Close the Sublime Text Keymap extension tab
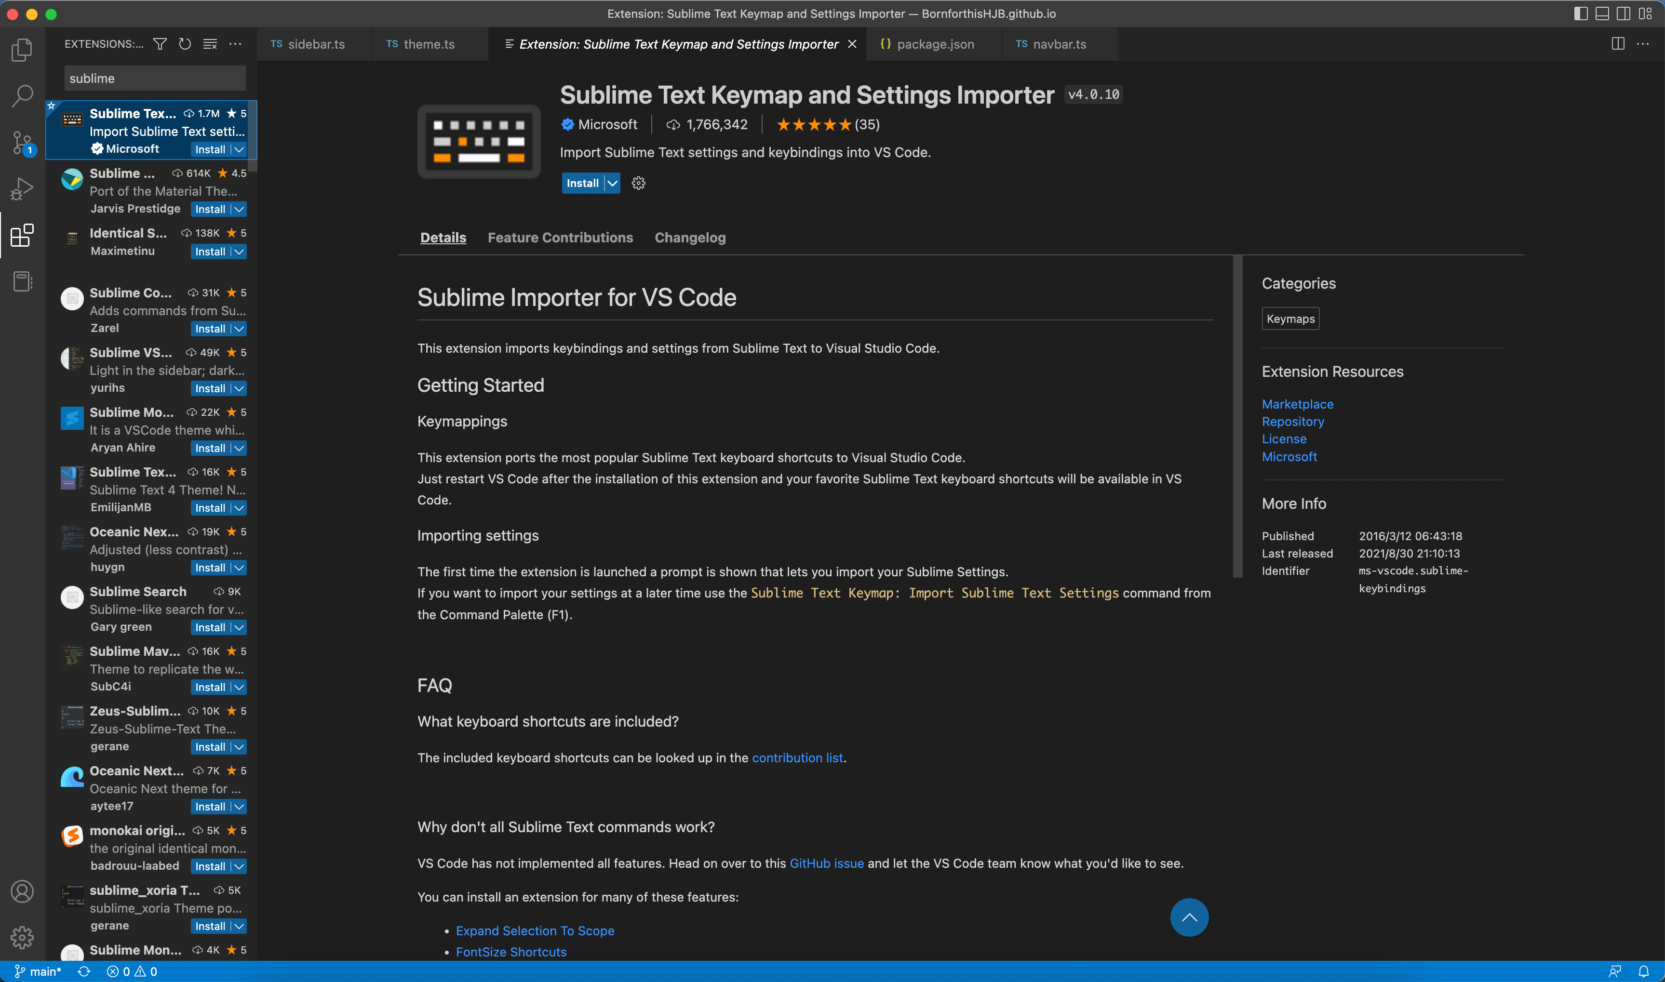 point(853,44)
